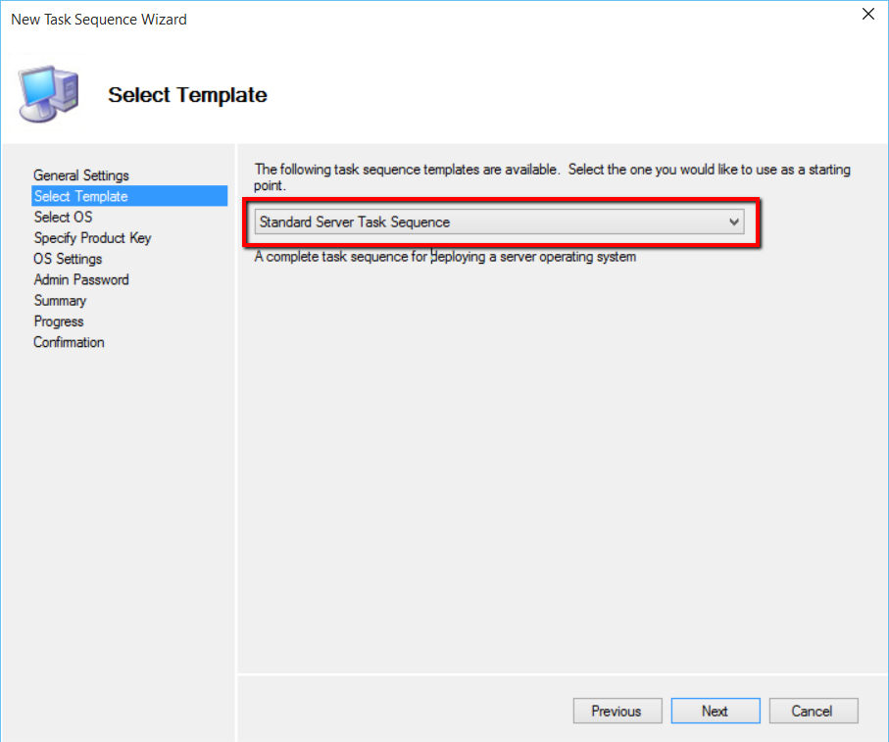Click the Select Template page heading

(x=187, y=95)
